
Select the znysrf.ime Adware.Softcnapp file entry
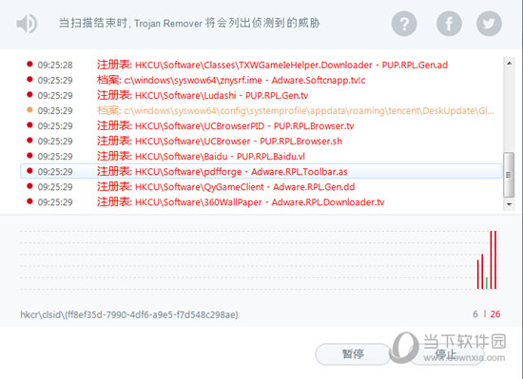click(x=261, y=80)
